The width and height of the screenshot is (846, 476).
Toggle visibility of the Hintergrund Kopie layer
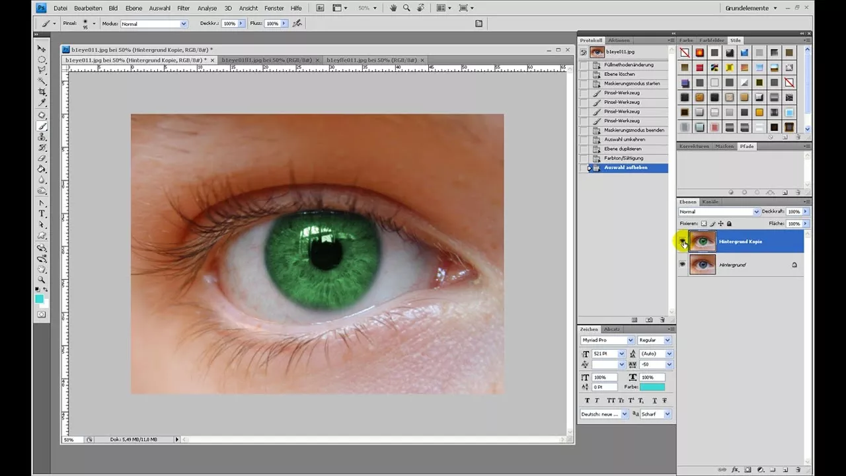pos(683,241)
